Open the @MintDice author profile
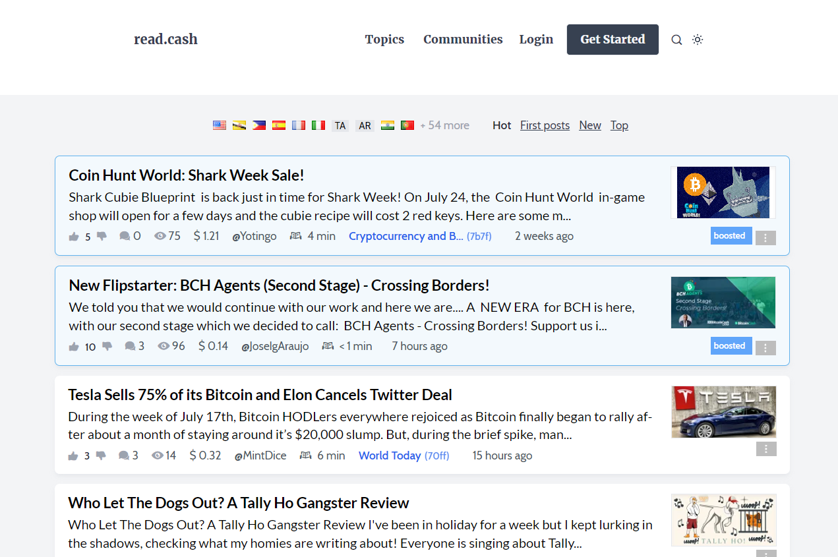Viewport: 838px width, 557px height. [260, 455]
